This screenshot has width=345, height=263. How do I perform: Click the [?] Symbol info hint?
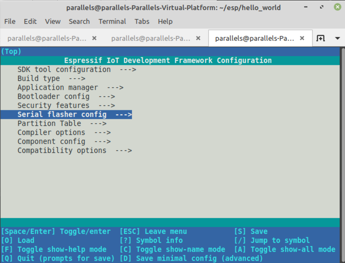point(151,241)
